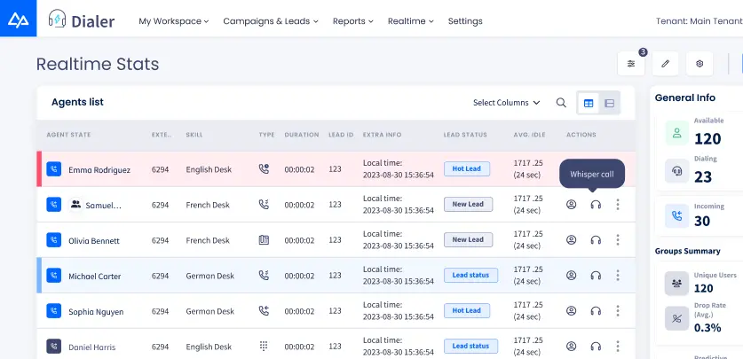Switch to split card view layout

[609, 103]
